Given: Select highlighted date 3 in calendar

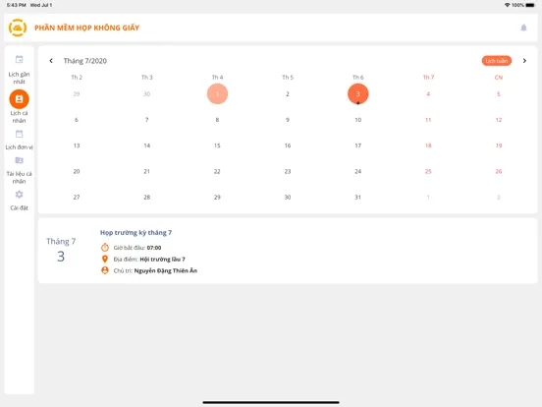Looking at the screenshot, I should click(357, 93).
